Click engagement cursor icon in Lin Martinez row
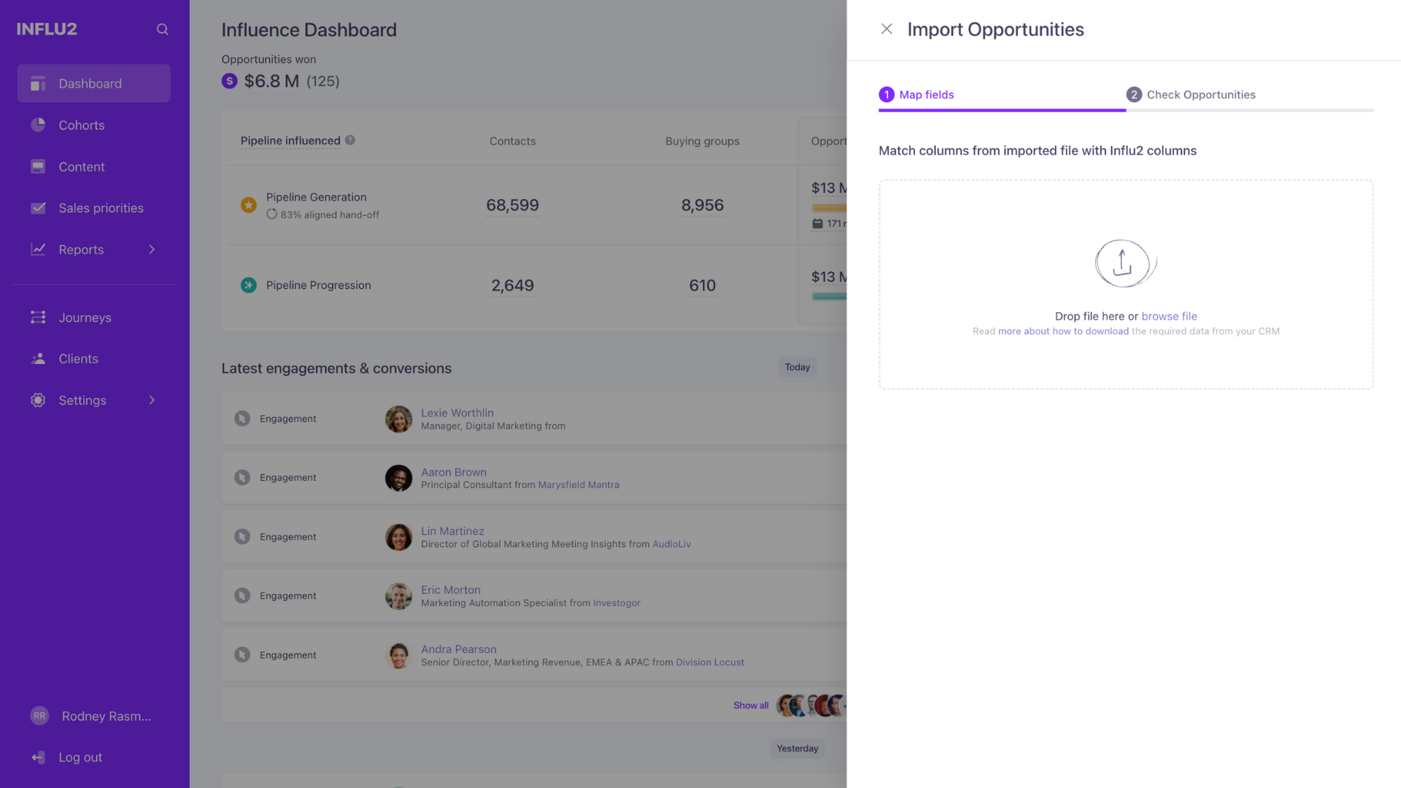This screenshot has height=788, width=1401. pos(242,537)
